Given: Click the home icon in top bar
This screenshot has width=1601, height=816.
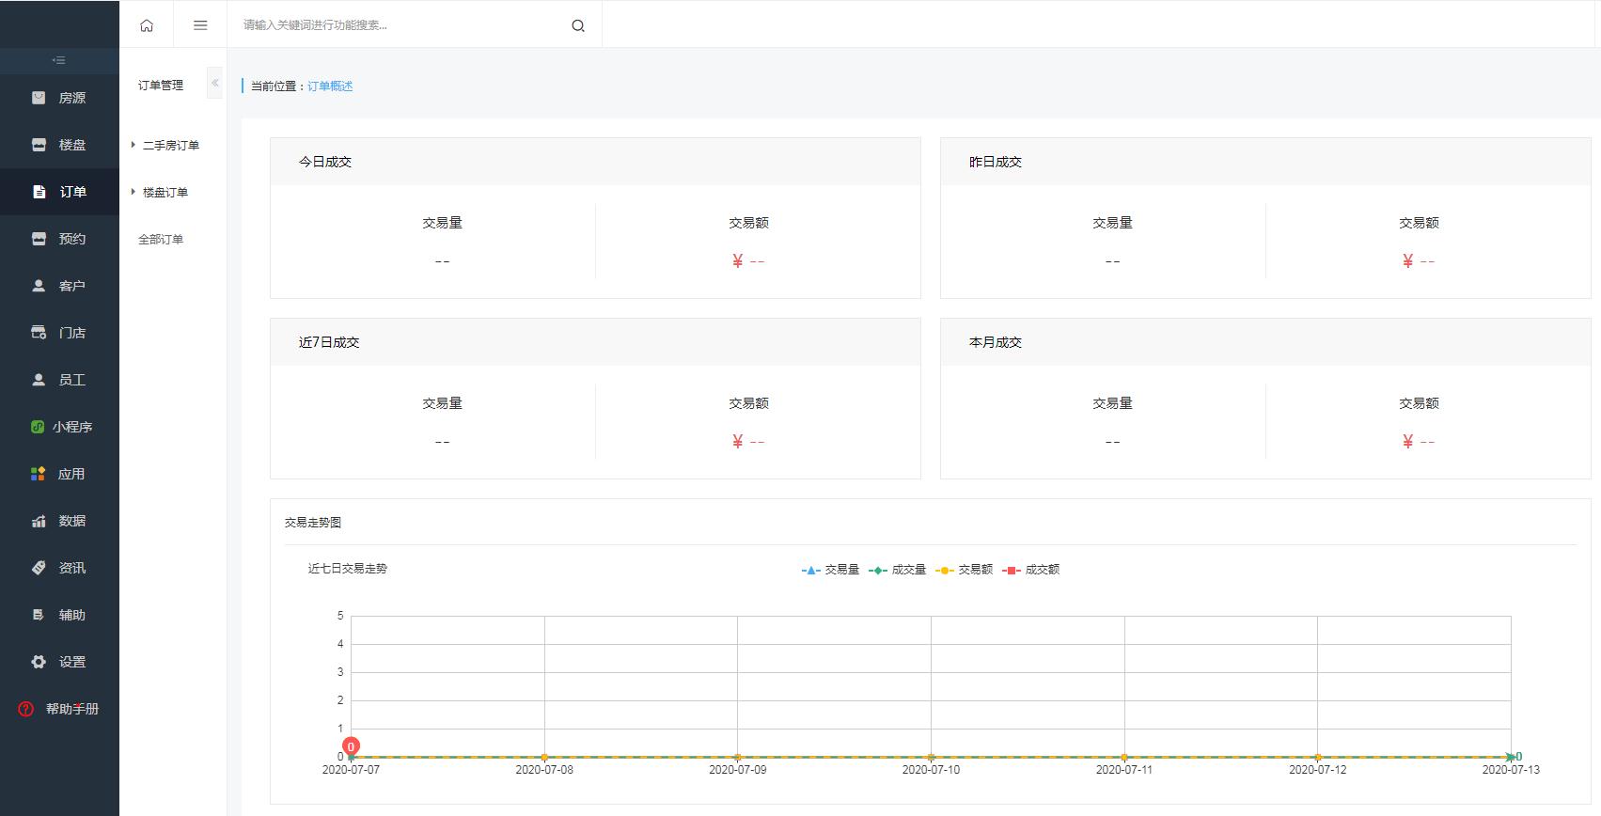Looking at the screenshot, I should 147,25.
